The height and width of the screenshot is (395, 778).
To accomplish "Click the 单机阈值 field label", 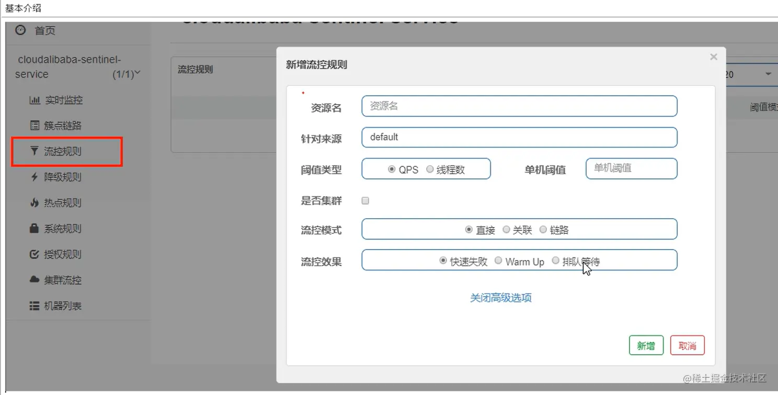I will [545, 170].
